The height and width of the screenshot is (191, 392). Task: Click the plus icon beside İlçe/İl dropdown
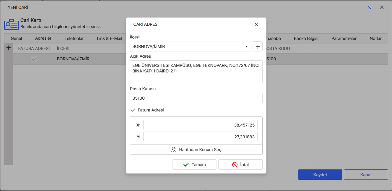pos(258,46)
